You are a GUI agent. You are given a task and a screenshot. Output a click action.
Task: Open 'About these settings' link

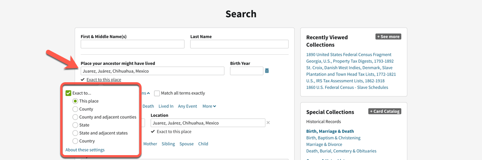click(x=85, y=150)
